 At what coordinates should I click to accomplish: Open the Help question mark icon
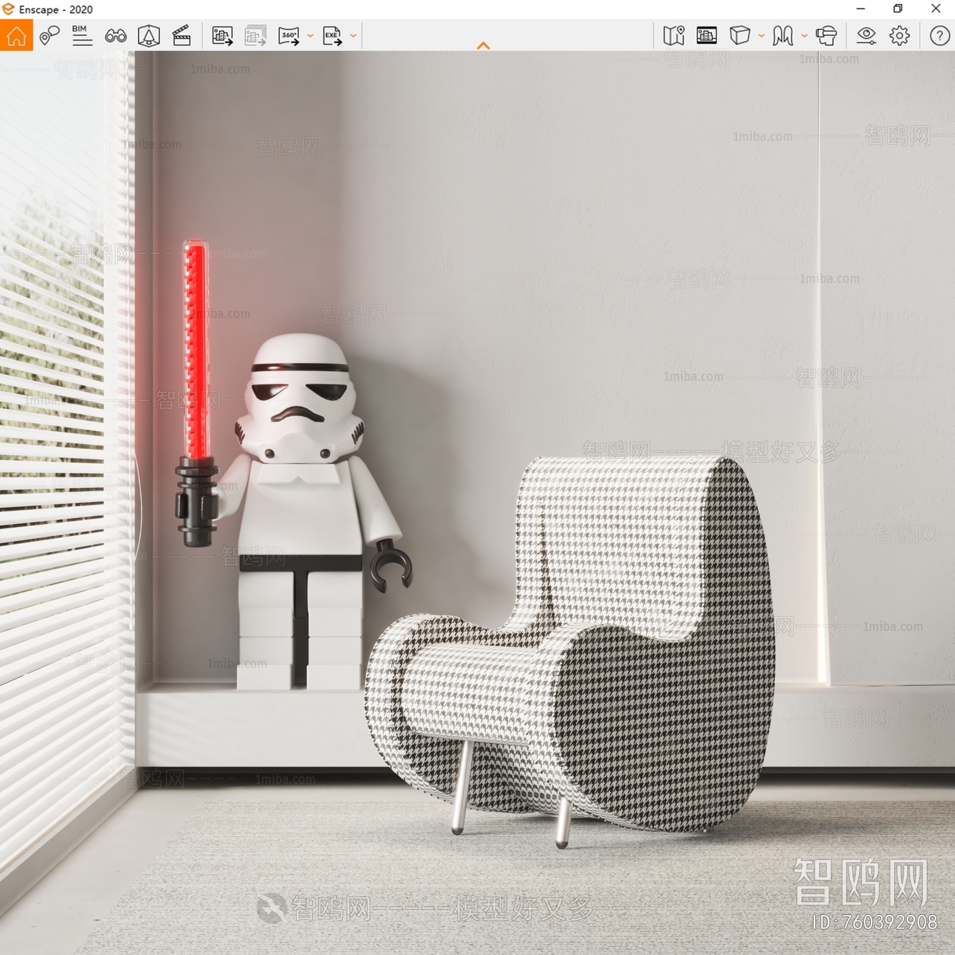[x=939, y=36]
